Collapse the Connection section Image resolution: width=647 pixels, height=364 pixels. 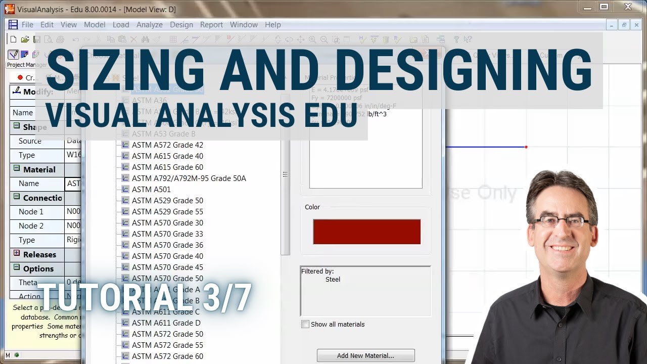[17, 197]
